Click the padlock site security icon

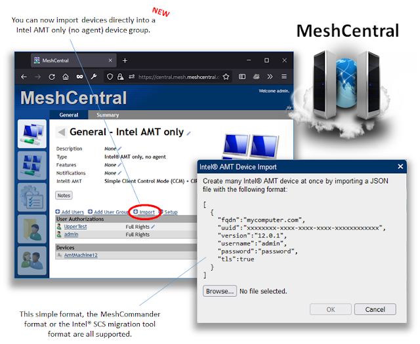pos(121,77)
